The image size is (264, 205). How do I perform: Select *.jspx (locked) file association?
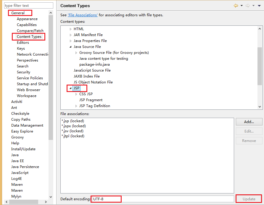pyautogui.click(x=74, y=126)
